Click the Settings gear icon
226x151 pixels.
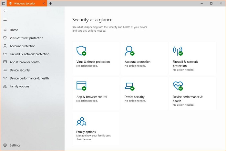pyautogui.click(x=5, y=145)
